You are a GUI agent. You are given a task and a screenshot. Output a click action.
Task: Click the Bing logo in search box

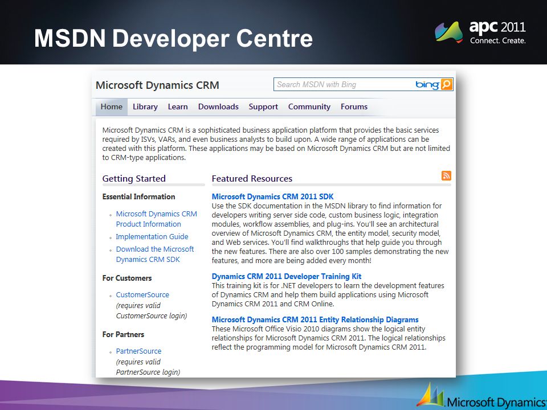pos(427,85)
